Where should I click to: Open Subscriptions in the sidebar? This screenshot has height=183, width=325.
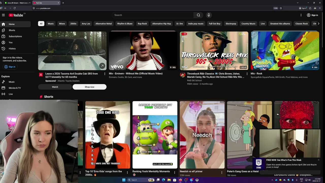(15, 36)
